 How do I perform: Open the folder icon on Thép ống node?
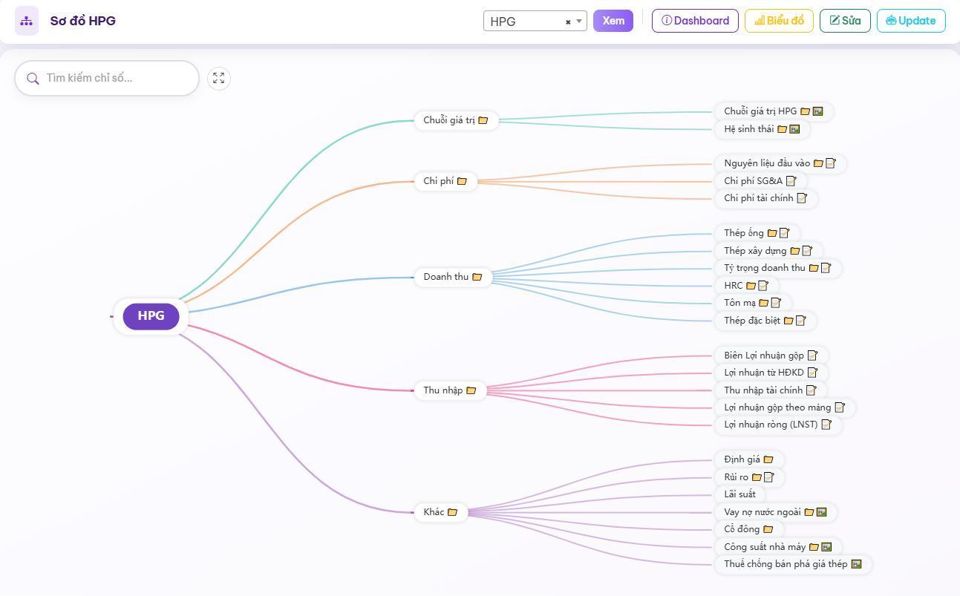(x=772, y=233)
